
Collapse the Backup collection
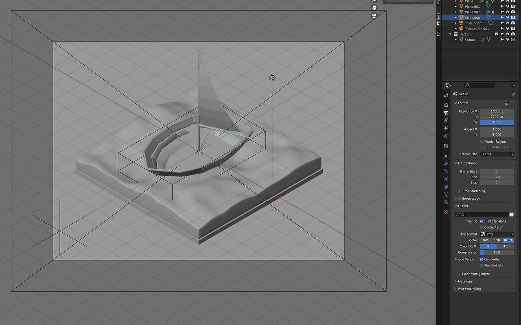[x=450, y=34]
